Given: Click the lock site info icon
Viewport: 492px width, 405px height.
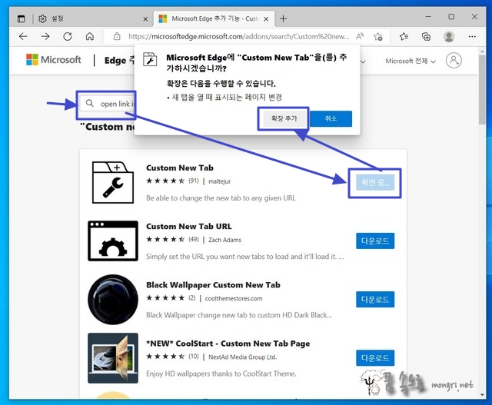Looking at the screenshot, I should pyautogui.click(x=117, y=36).
